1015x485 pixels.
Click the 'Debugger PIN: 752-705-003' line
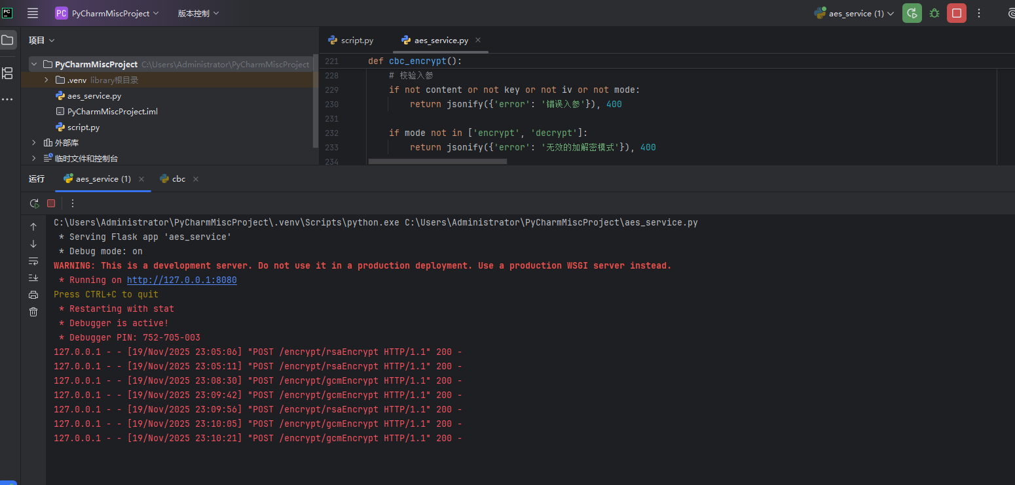[x=130, y=337]
